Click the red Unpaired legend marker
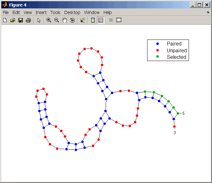The image size is (212, 183). click(157, 50)
